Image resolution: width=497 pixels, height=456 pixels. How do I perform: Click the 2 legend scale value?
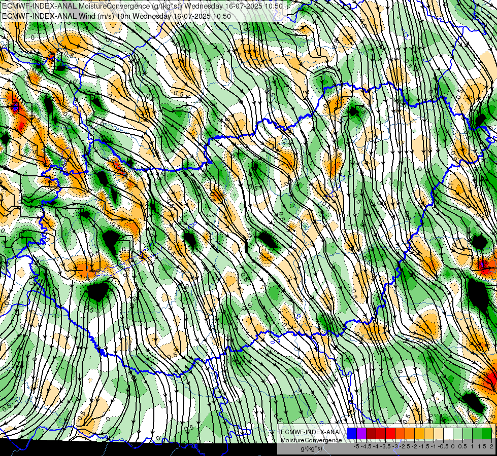pos(491,446)
